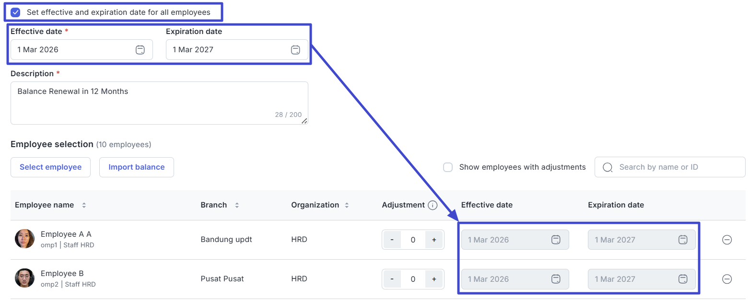
Task: Click the Import balance button
Action: (136, 167)
